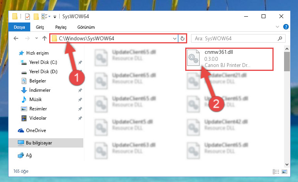Click the search magnifier icon
298x182 pixels.
click(x=280, y=39)
